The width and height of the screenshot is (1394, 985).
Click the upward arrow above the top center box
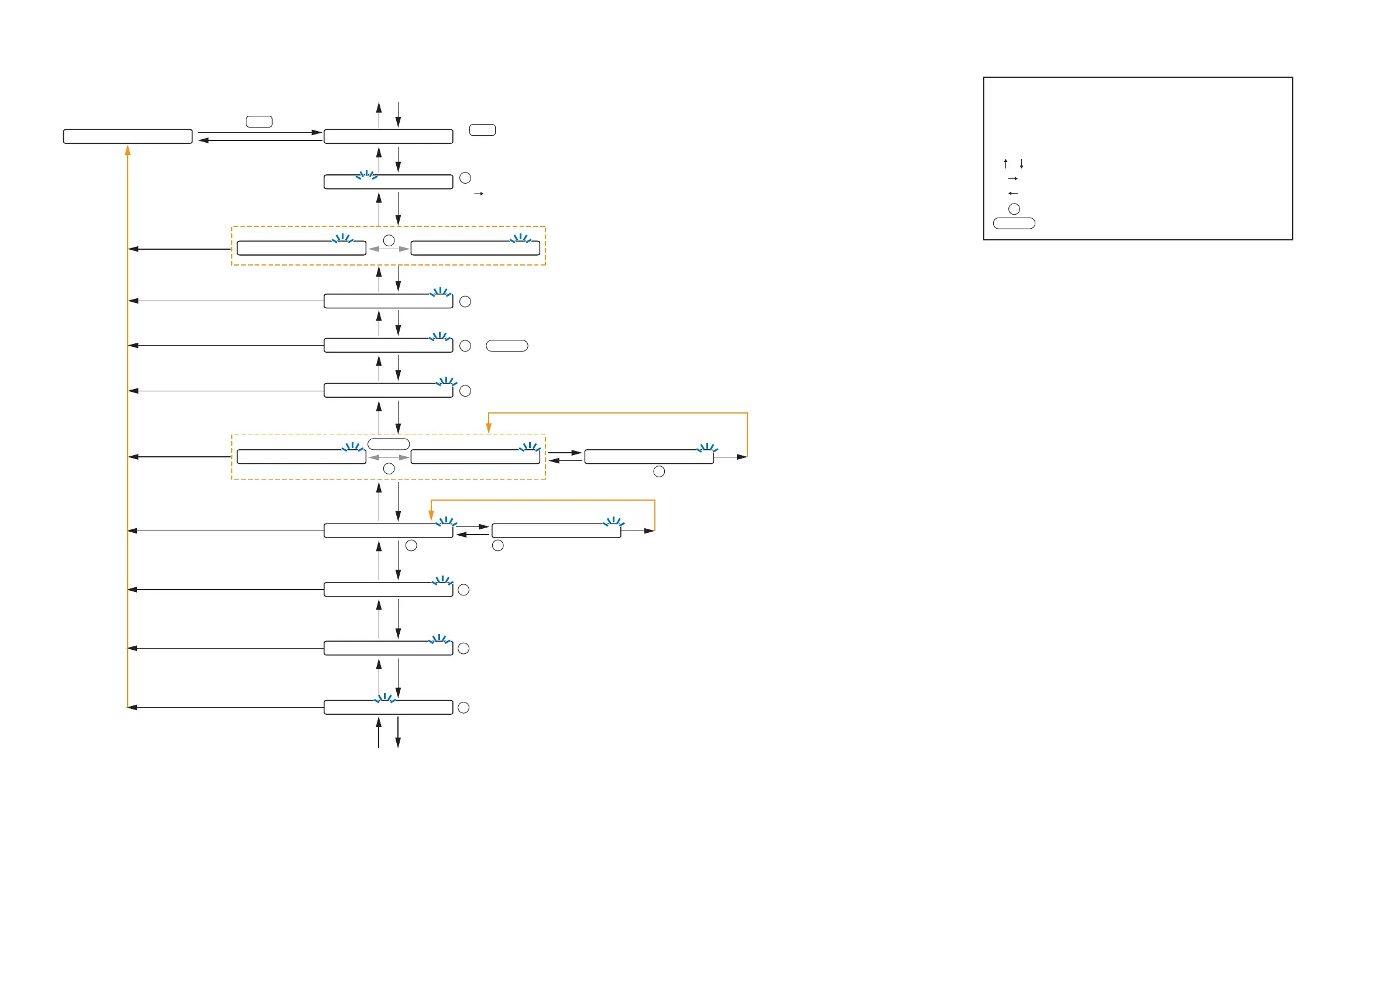[x=379, y=113]
